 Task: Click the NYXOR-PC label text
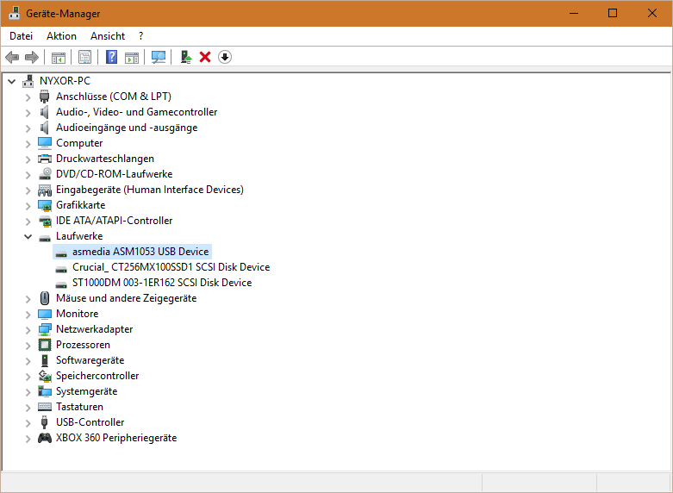(x=65, y=81)
